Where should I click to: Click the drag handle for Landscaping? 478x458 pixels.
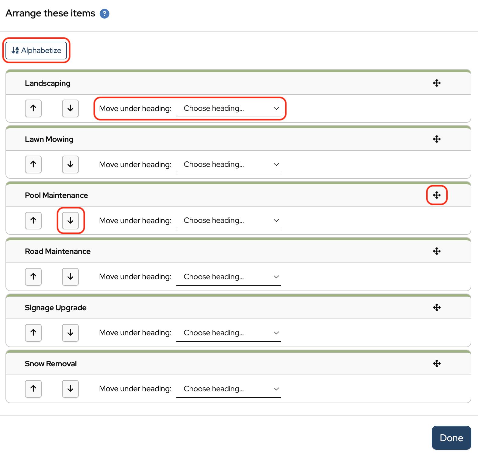click(x=437, y=83)
